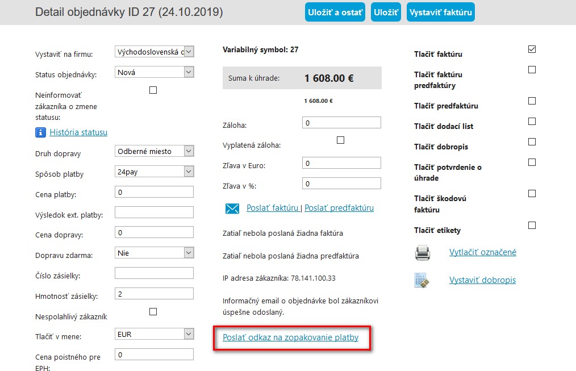
Task: Enable the Vyplatená záloha checkbox
Action: coord(340,140)
